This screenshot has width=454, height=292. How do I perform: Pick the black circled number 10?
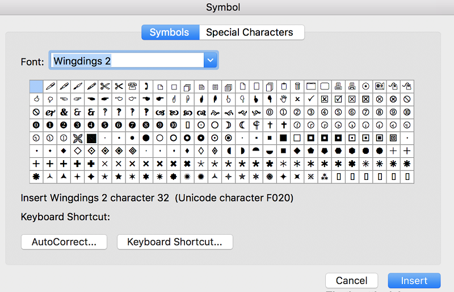point(174,125)
